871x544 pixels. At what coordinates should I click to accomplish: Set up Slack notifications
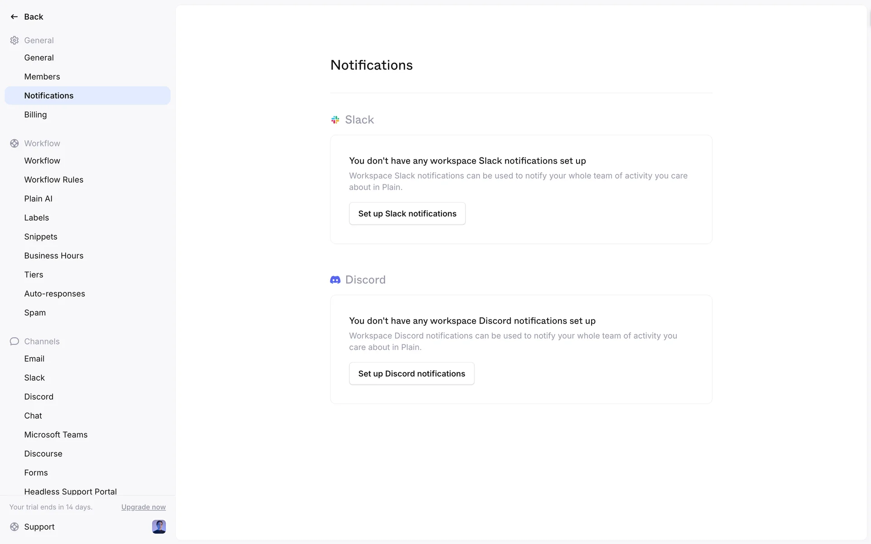coord(407,214)
